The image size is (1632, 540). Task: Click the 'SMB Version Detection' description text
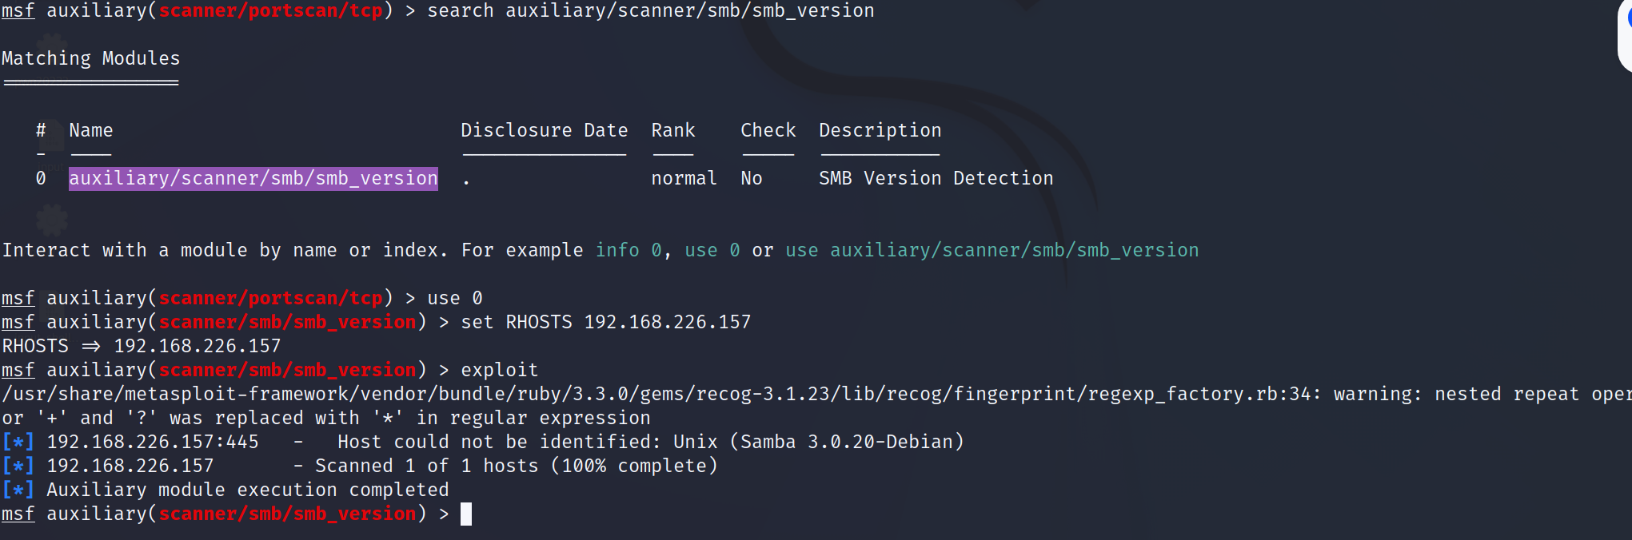pyautogui.click(x=936, y=178)
